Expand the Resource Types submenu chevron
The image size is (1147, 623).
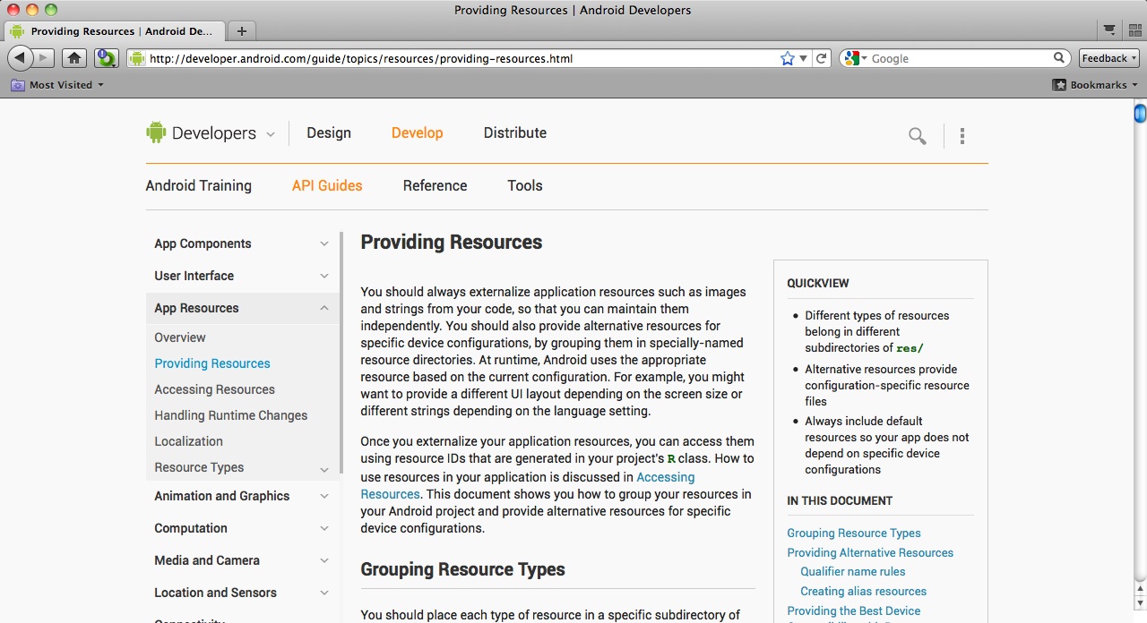(x=324, y=469)
